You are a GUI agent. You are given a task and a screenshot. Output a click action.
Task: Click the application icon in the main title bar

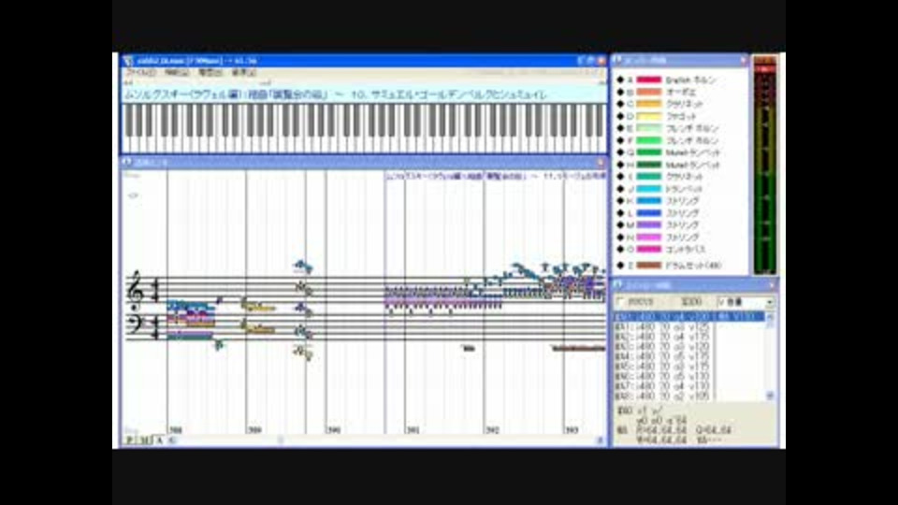(x=128, y=60)
